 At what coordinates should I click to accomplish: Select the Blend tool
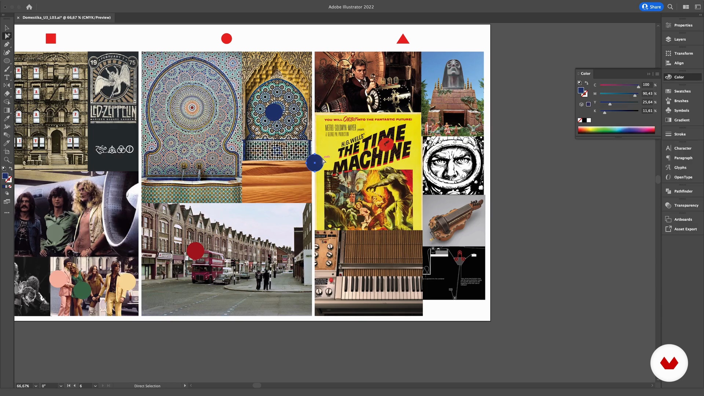7,135
